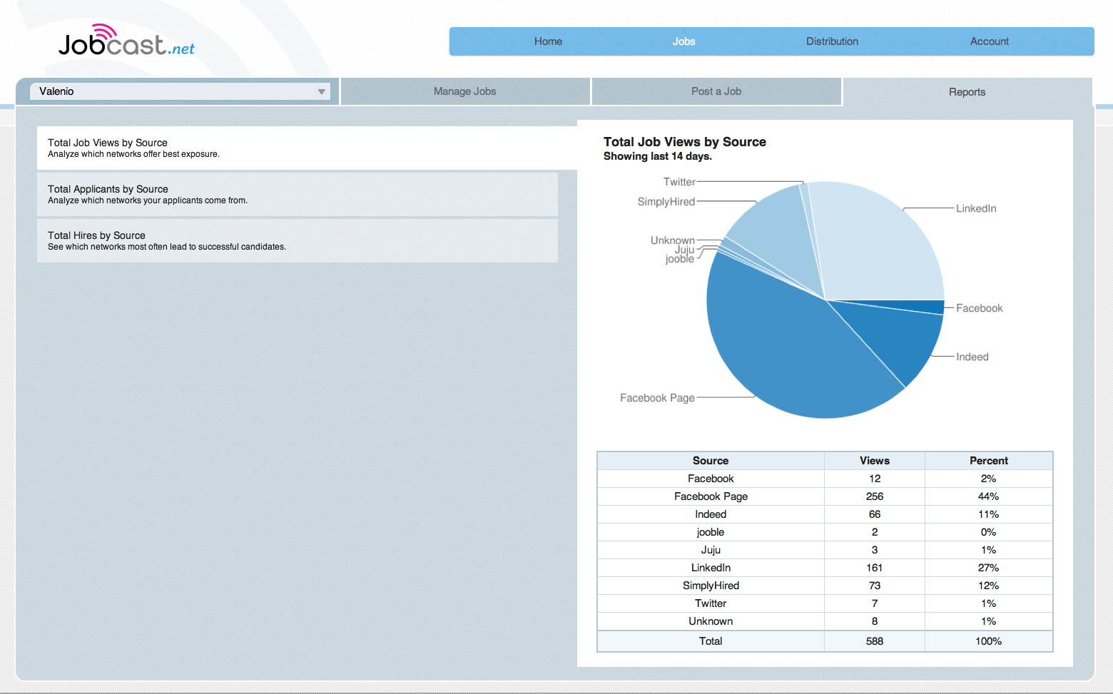Switch to the Post a Job tab

[x=716, y=91]
